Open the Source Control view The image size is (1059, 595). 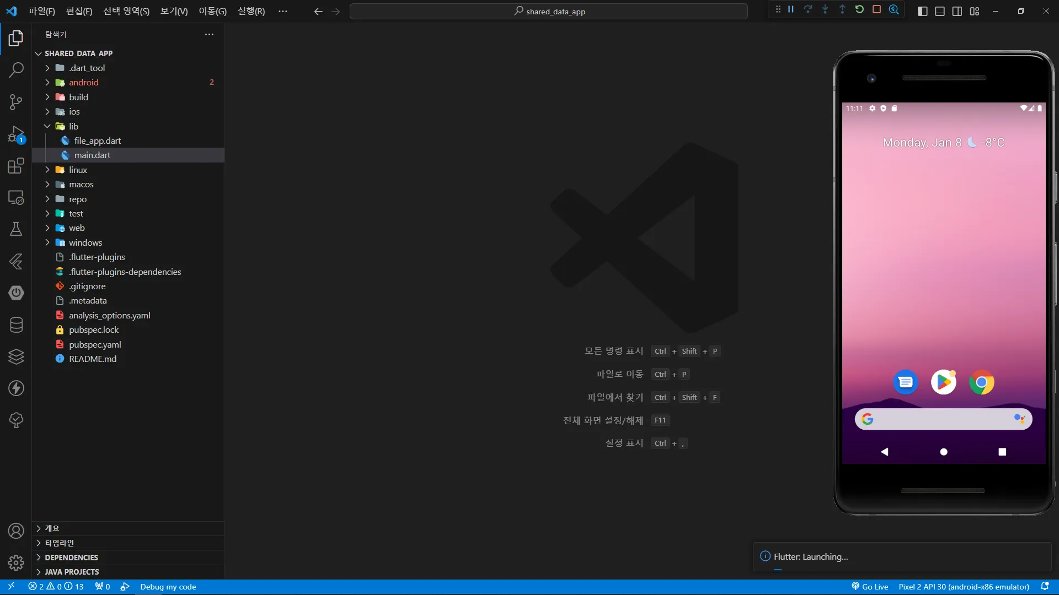coord(16,102)
